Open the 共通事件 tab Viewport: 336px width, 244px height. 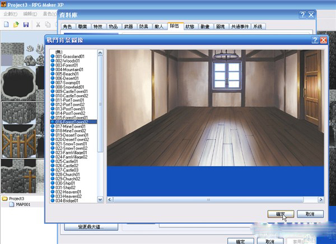pyautogui.click(x=240, y=26)
